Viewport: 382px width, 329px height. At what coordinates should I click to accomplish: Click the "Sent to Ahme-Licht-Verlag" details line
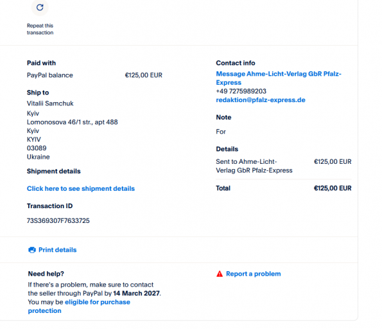254,166
